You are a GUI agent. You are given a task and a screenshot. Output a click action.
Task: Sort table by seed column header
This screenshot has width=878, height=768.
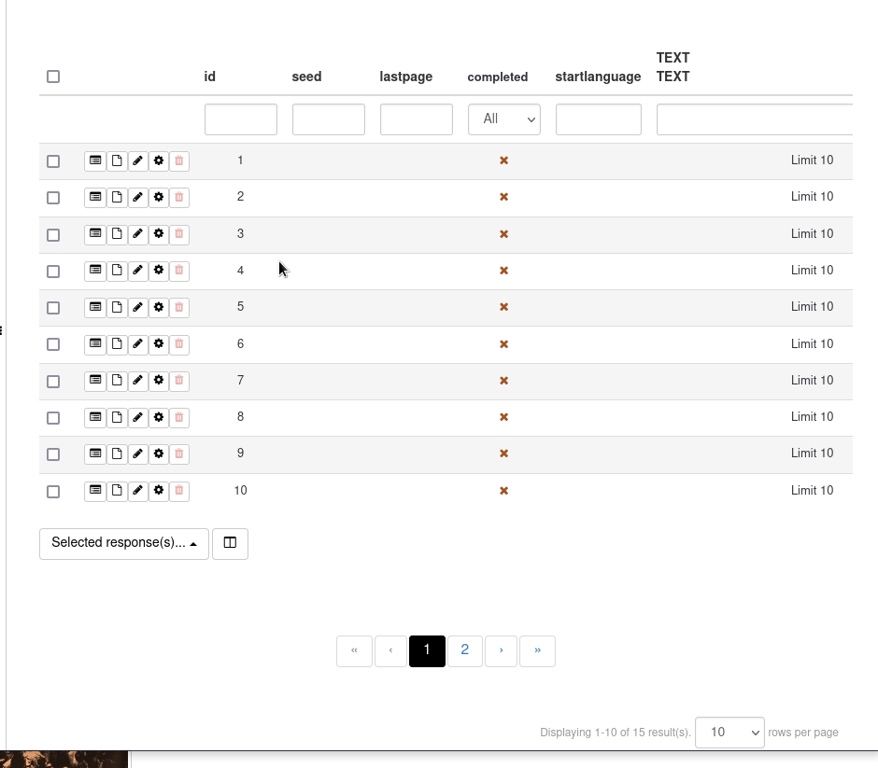[x=307, y=77]
